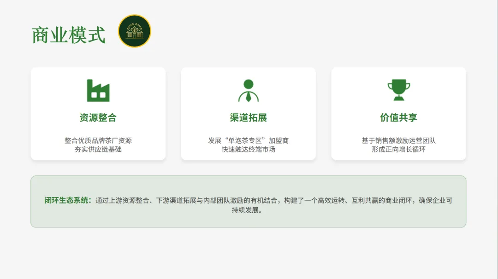Click the tea house symbol inside the logo
This screenshot has height=279, width=498.
(134, 33)
